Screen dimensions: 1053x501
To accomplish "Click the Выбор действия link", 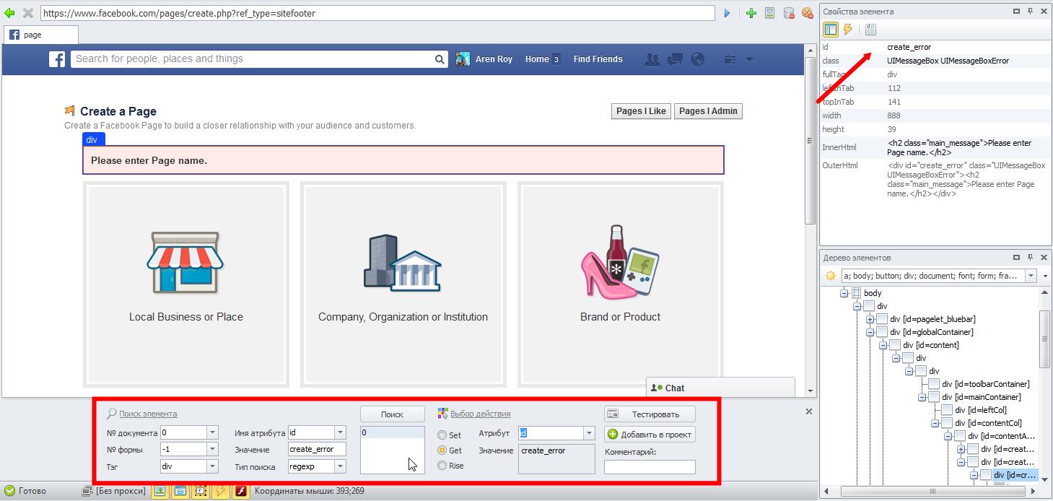I will [480, 414].
